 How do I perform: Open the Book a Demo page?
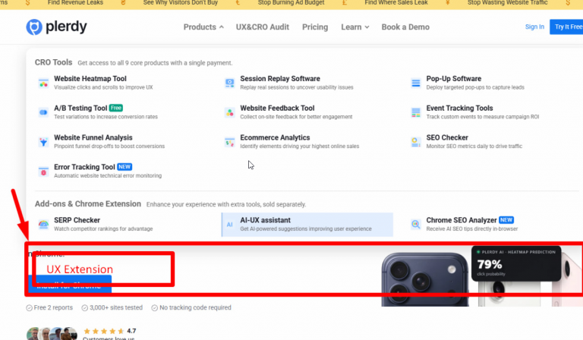pyautogui.click(x=405, y=27)
